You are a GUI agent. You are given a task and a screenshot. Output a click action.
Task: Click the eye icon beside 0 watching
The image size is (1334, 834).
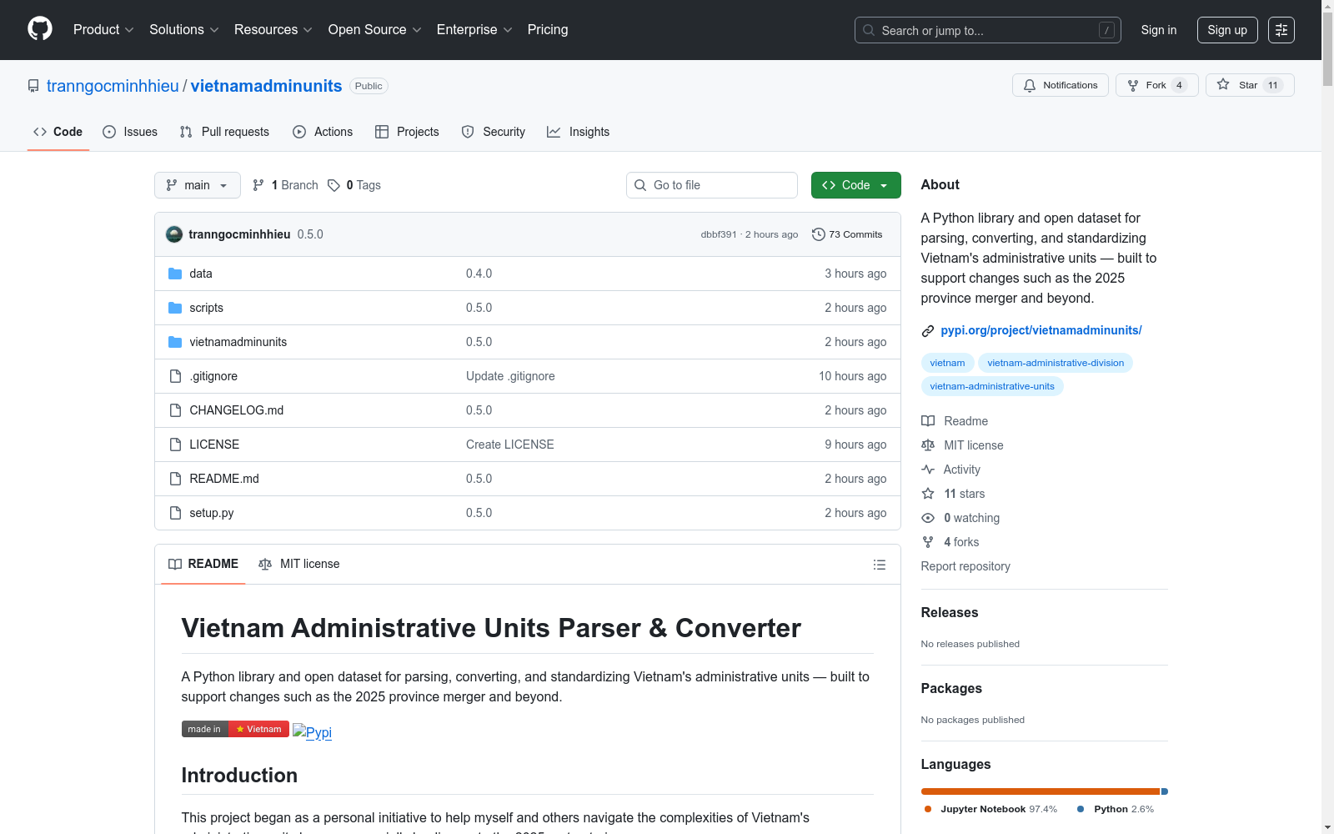[x=928, y=518]
